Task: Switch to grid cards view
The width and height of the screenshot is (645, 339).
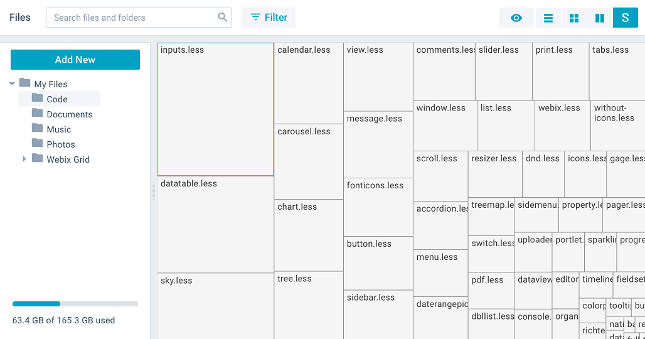Action: (x=574, y=18)
